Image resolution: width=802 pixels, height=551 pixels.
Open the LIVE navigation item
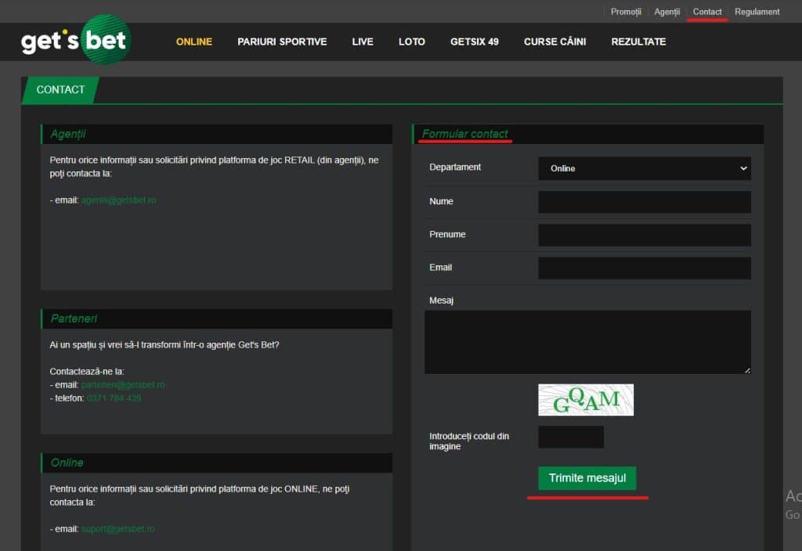[363, 42]
